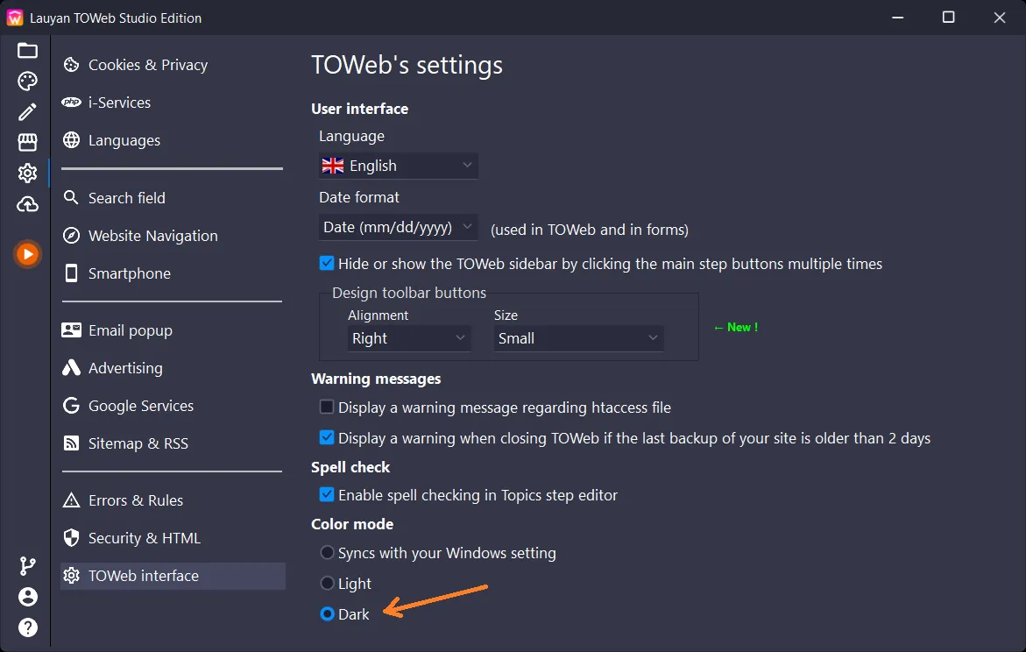Open the Date format dropdown
The height and width of the screenshot is (652, 1026).
[399, 227]
